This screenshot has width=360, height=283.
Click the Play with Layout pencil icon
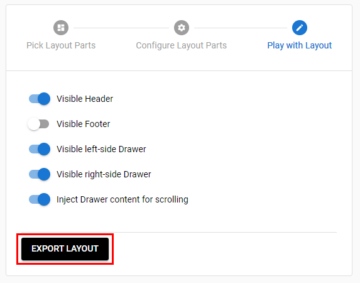300,28
